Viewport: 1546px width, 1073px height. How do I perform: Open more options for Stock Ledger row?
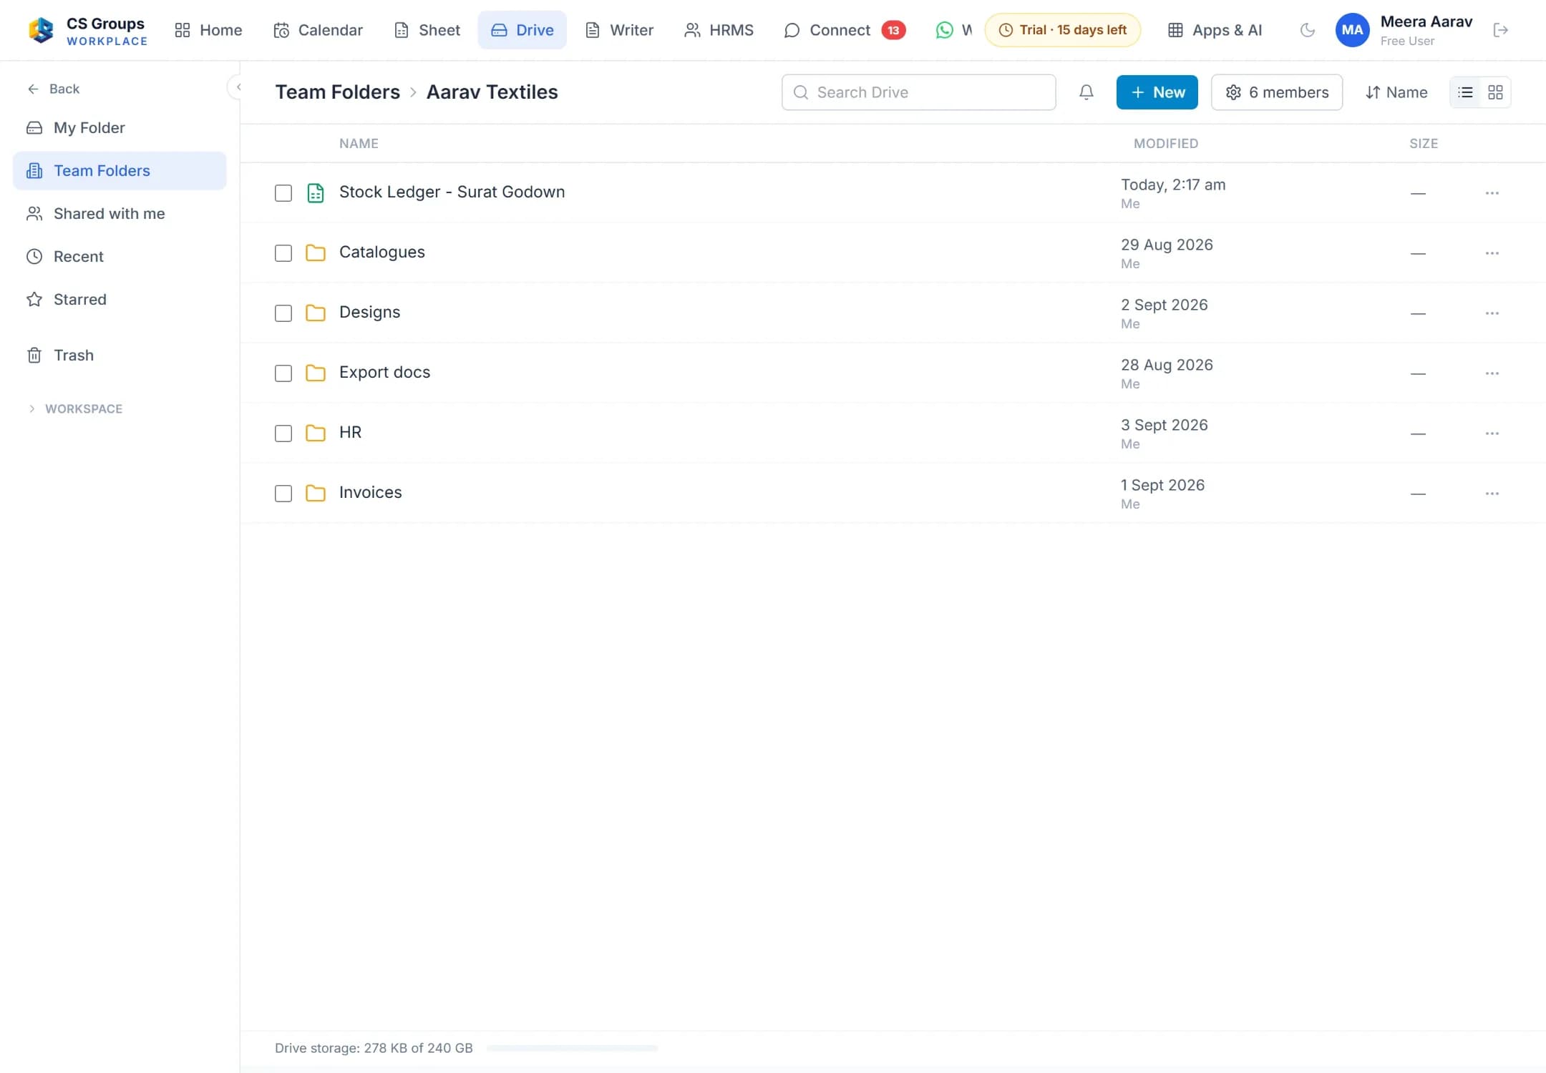[x=1492, y=193]
